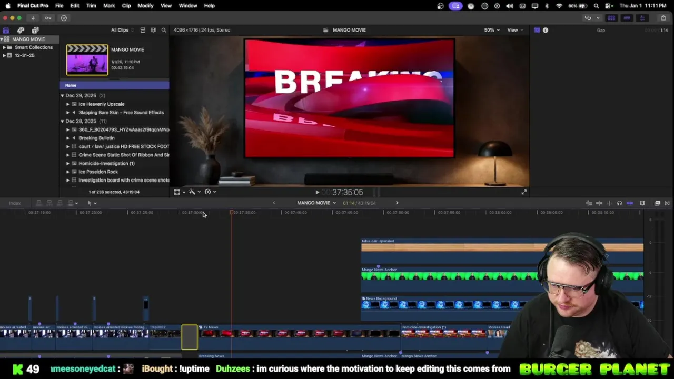The height and width of the screenshot is (379, 674).
Task: Toggle solo headphones icon
Action: pyautogui.click(x=619, y=203)
